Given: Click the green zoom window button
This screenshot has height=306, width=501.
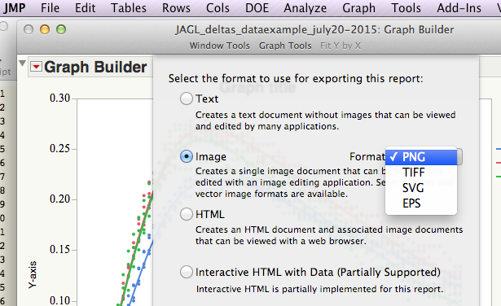Looking at the screenshot, I should [x=61, y=29].
